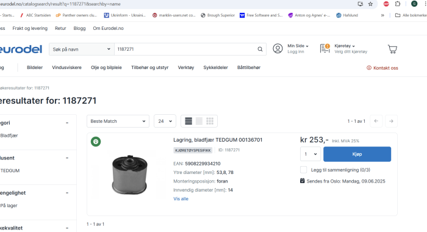Collapse the Kategori filter section
The height and width of the screenshot is (232, 427).
click(67, 123)
